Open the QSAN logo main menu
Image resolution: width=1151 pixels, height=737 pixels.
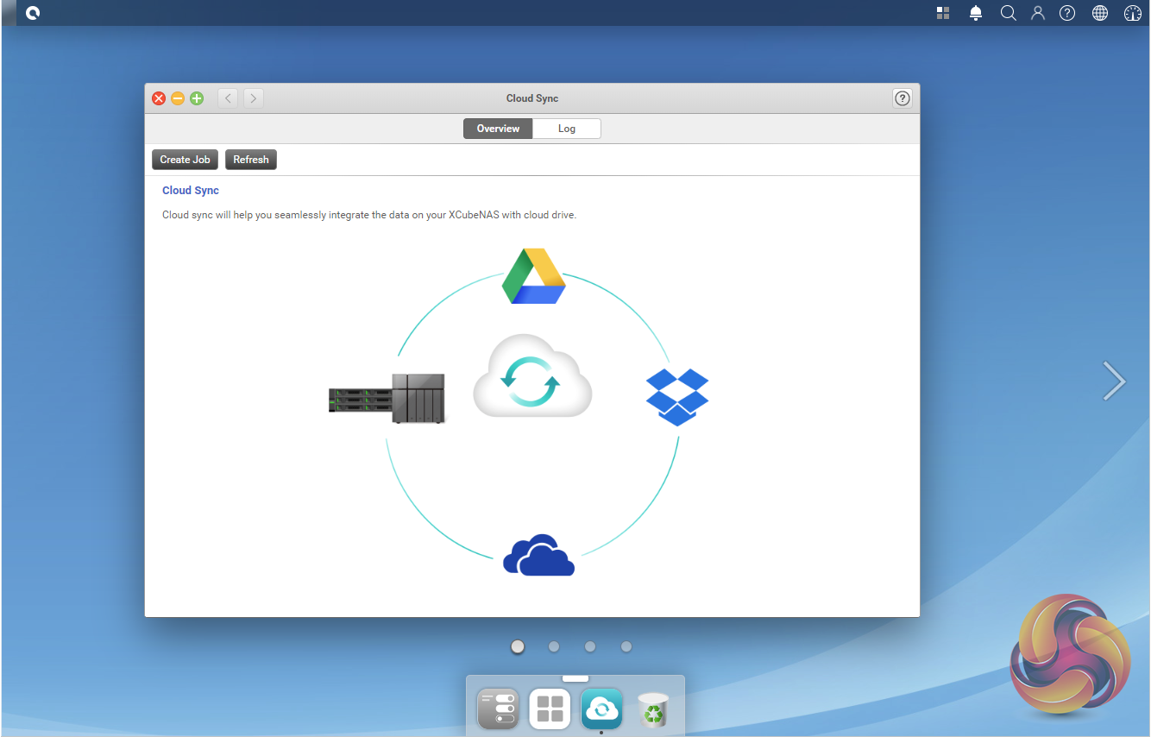(x=33, y=13)
